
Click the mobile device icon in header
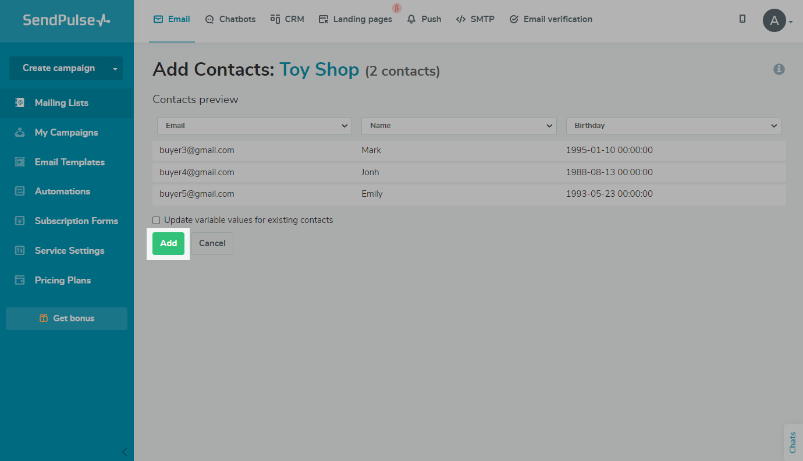[742, 19]
